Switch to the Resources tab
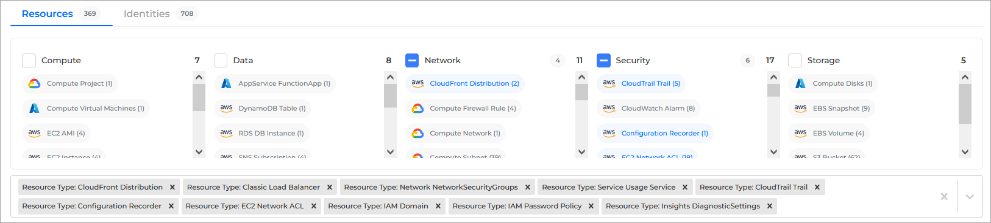Image resolution: width=991 pixels, height=223 pixels. 61,13
